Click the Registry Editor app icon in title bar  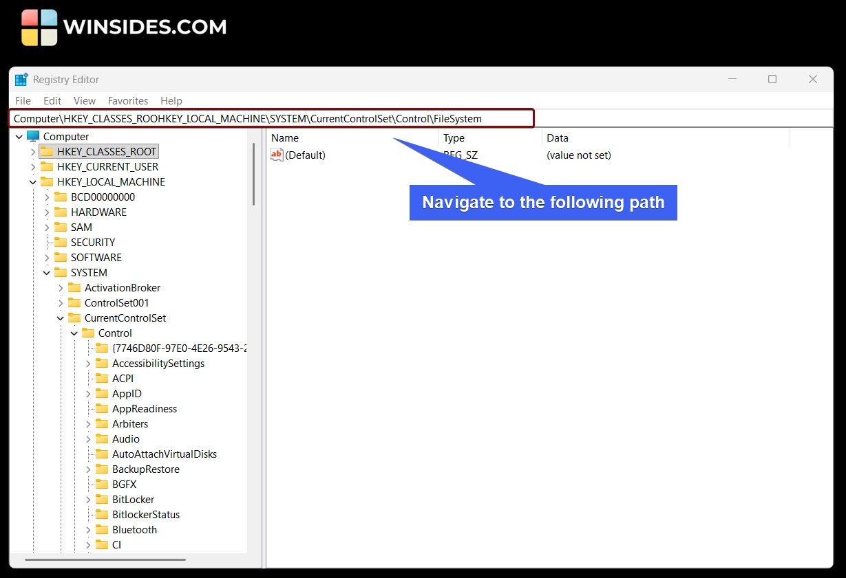click(x=21, y=80)
